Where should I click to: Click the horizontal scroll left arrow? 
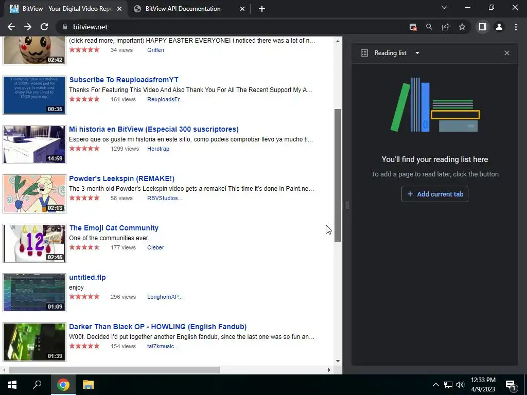click(4, 370)
